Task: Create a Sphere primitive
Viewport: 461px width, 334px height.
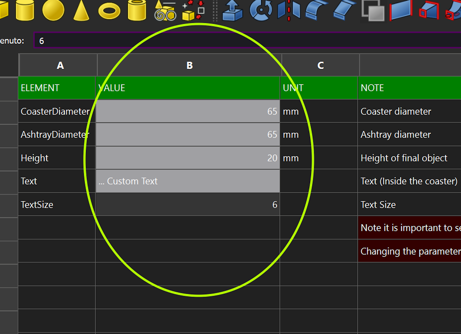Action: click(x=53, y=10)
